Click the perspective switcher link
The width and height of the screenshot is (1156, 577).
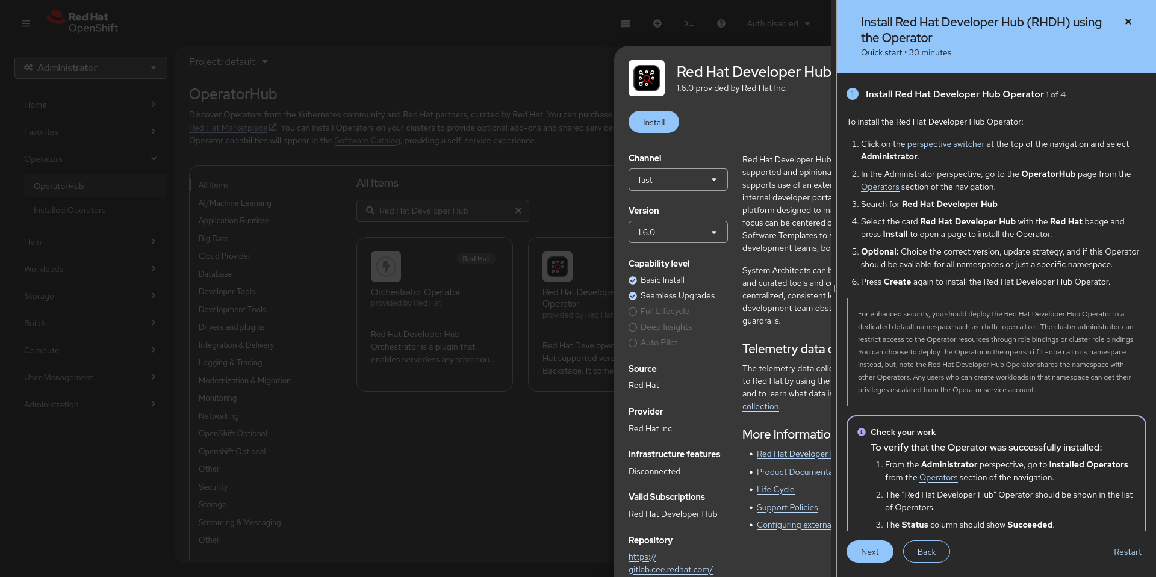click(946, 144)
